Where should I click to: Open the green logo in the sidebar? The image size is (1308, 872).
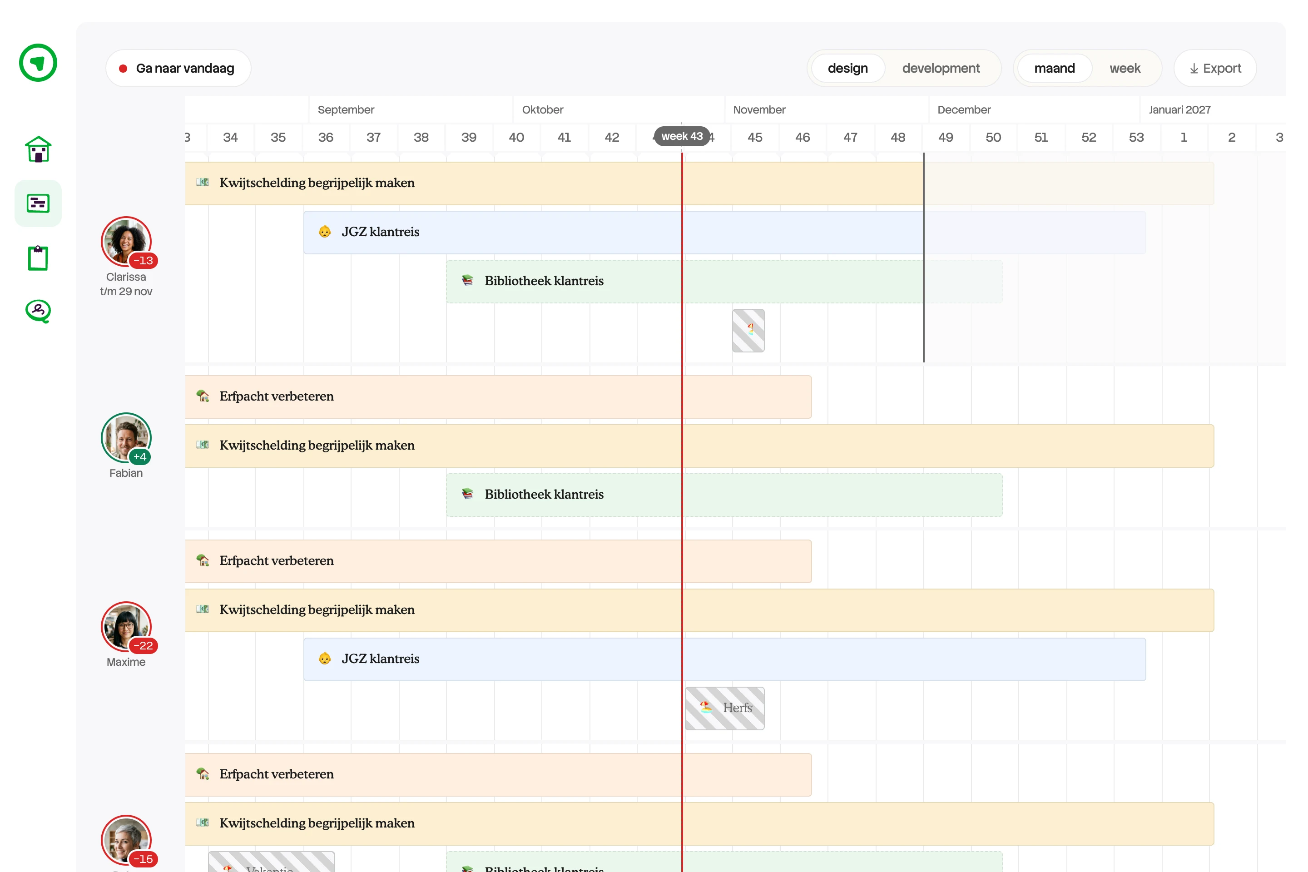[38, 63]
